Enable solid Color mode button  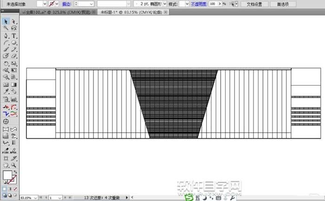click(5, 189)
